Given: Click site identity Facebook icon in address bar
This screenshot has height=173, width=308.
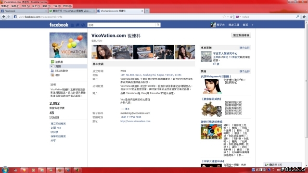Looking at the screenshot, I should [15, 17].
